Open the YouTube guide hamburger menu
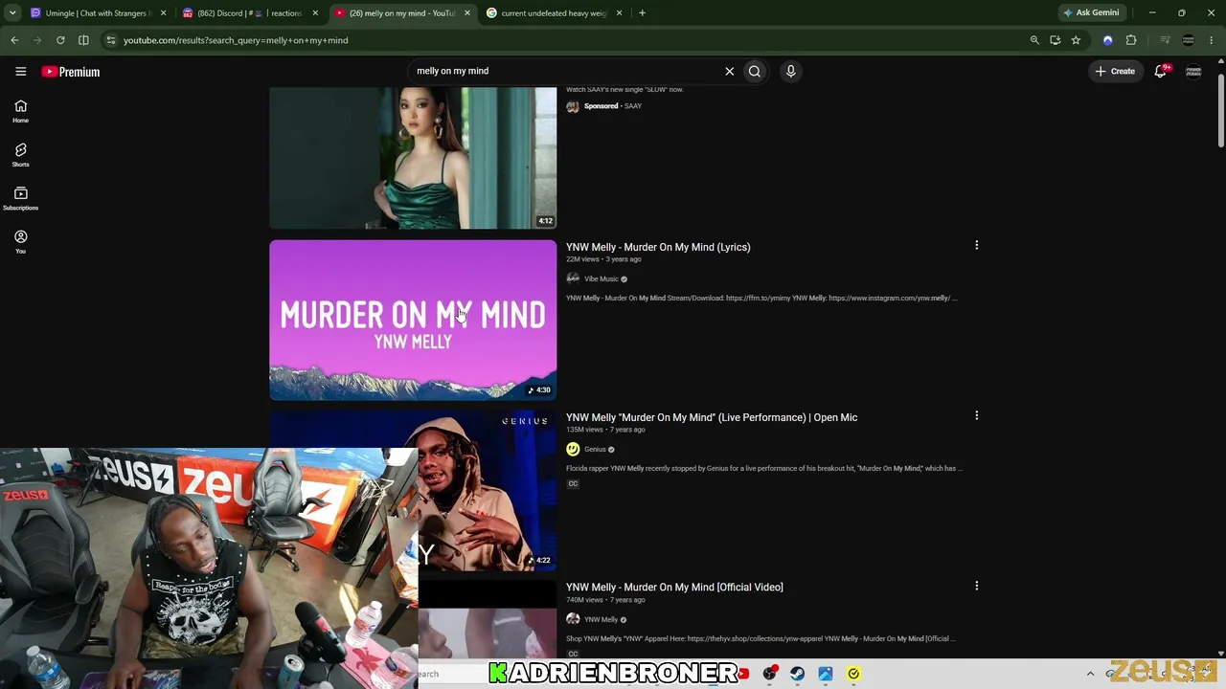This screenshot has width=1226, height=689. tap(20, 71)
